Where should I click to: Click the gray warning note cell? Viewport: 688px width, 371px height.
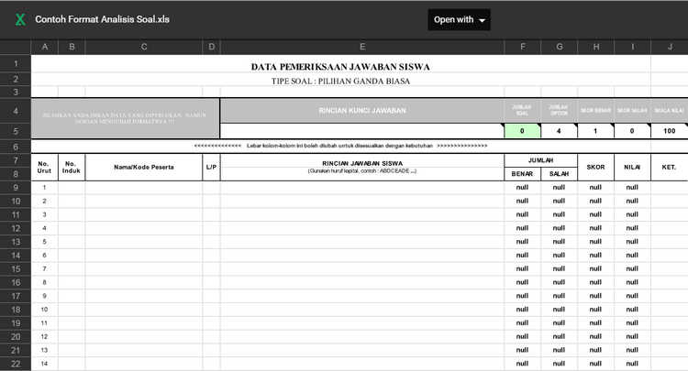126,118
